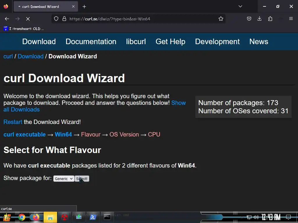
Task: Open the Firefox View icon
Action: pos(6,6)
